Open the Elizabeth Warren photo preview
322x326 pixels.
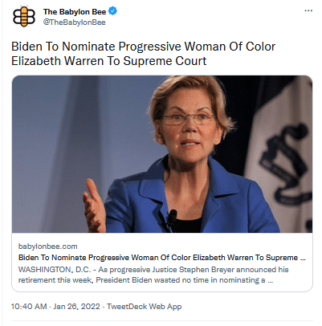coord(162,154)
